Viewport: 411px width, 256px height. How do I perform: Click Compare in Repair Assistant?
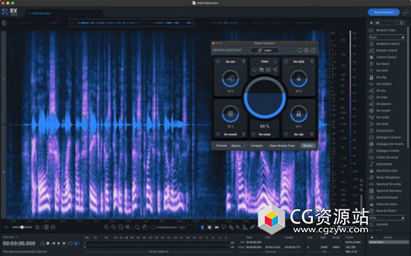point(256,146)
